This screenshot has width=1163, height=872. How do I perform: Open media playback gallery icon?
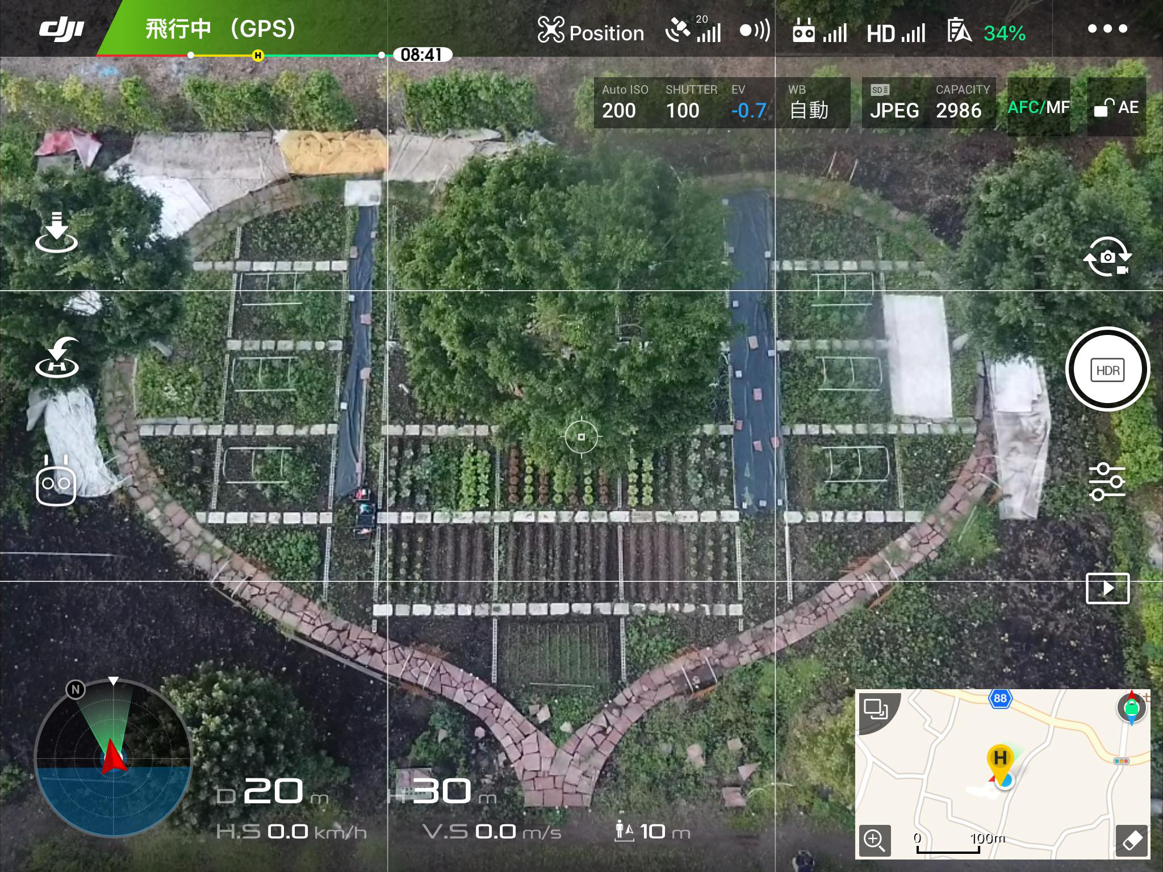click(1107, 588)
